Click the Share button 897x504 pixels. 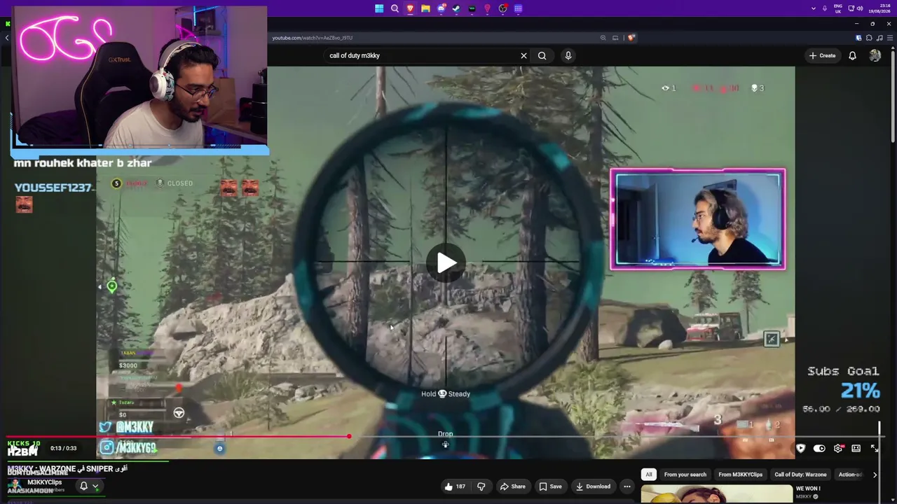(512, 486)
